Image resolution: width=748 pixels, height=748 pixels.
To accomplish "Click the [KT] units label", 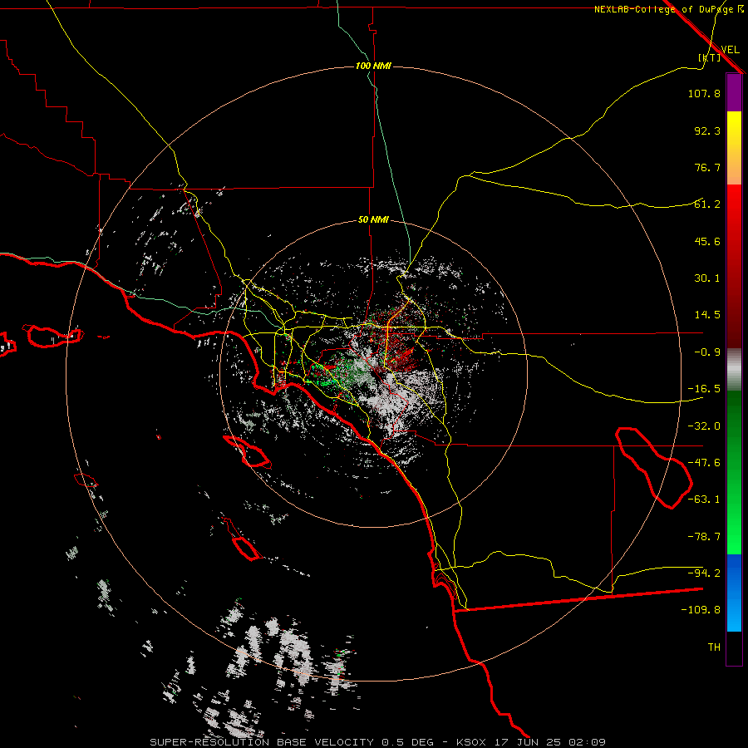I will (710, 57).
